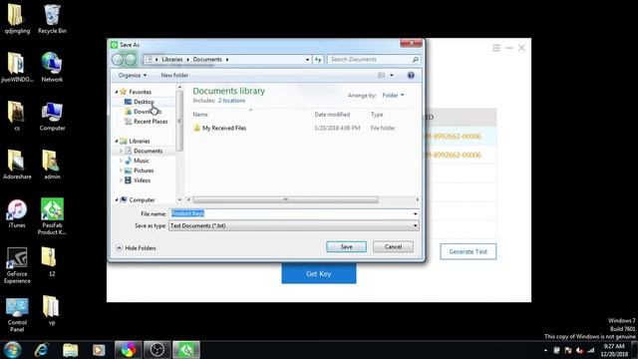This screenshot has height=359, width=638.
Task: Select Desktop in Favorites
Action: tap(144, 102)
